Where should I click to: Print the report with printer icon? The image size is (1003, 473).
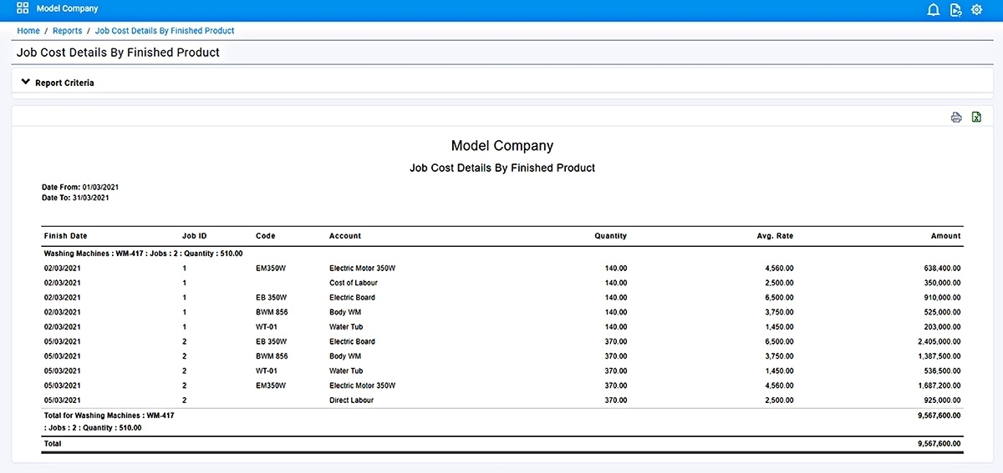pos(956,118)
